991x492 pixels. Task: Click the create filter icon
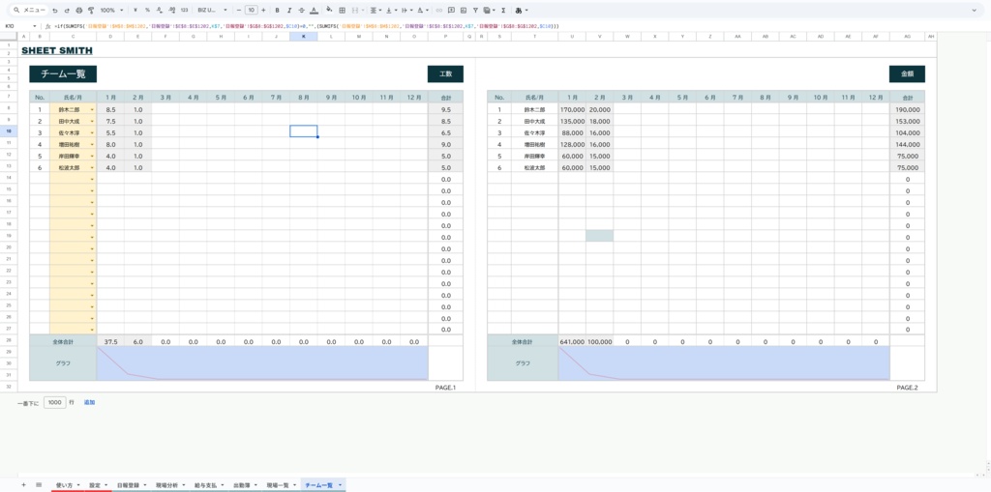click(476, 11)
